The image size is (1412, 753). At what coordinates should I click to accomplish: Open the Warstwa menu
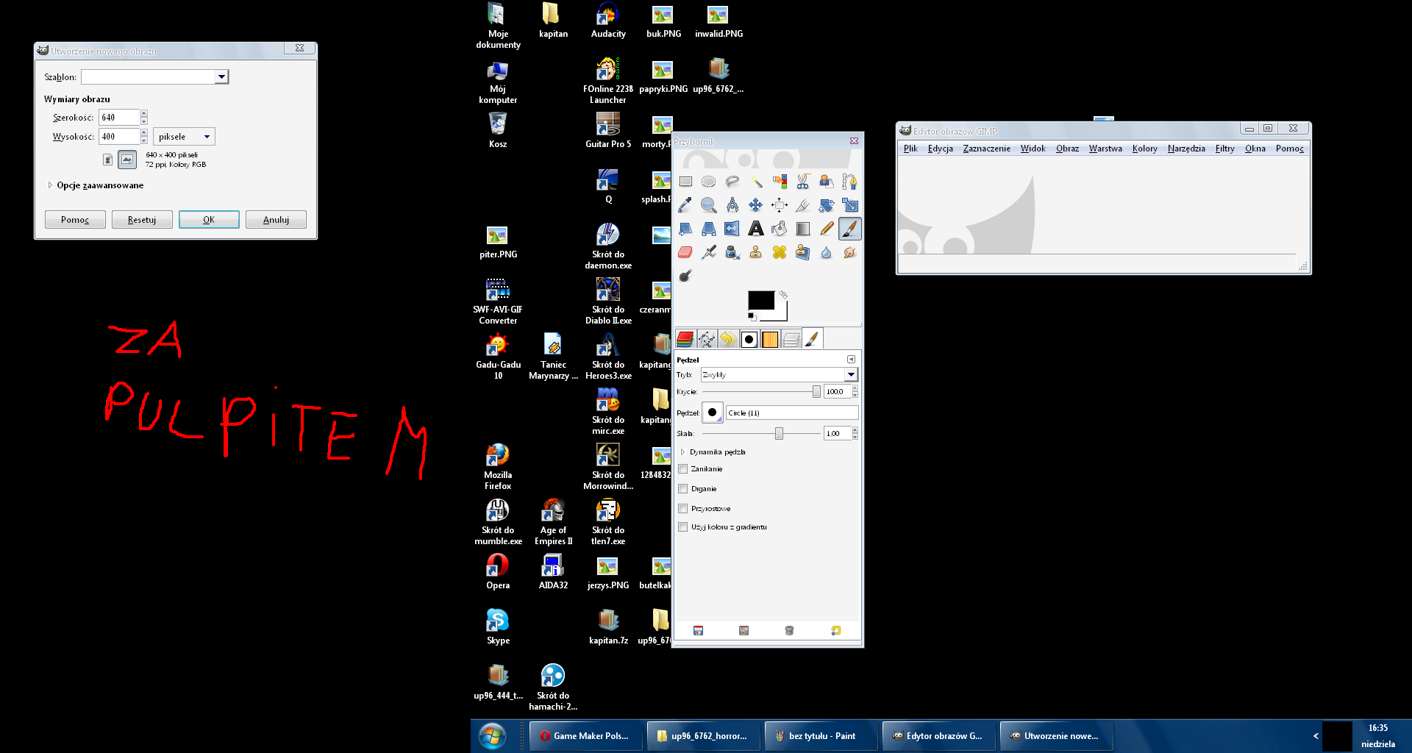click(1105, 149)
